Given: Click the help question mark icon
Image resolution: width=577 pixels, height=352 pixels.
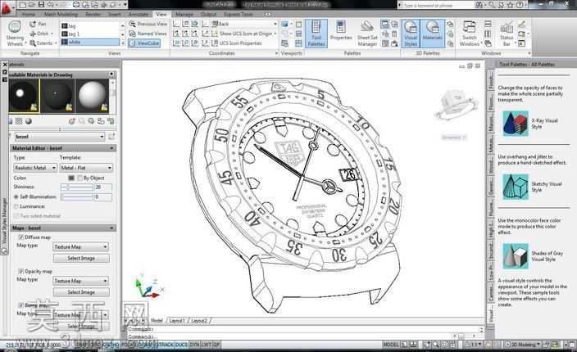Looking at the screenshot, I should click(x=520, y=5).
